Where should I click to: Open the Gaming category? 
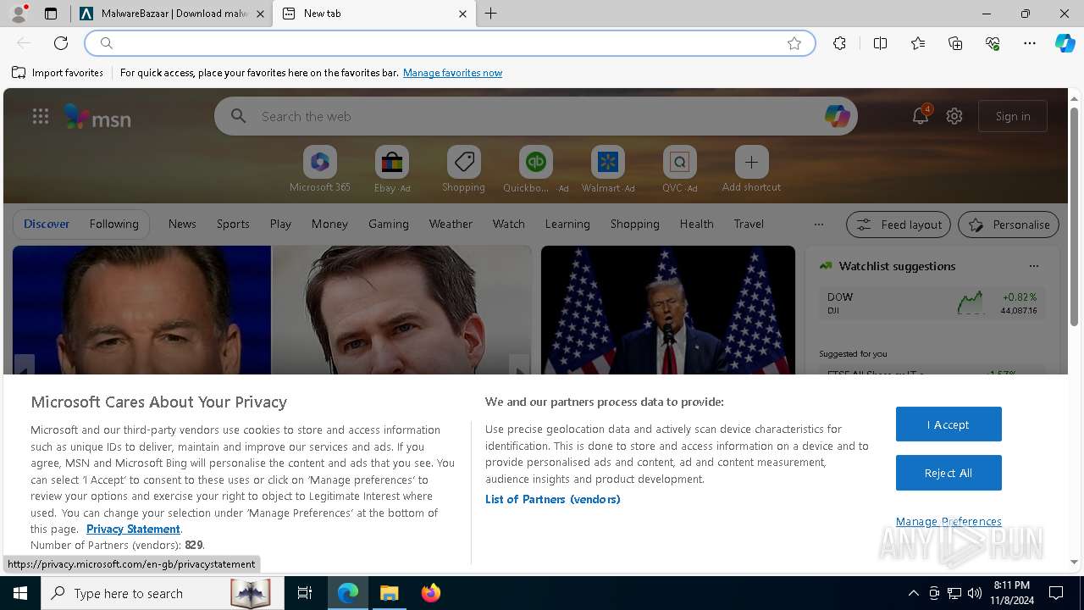[389, 224]
